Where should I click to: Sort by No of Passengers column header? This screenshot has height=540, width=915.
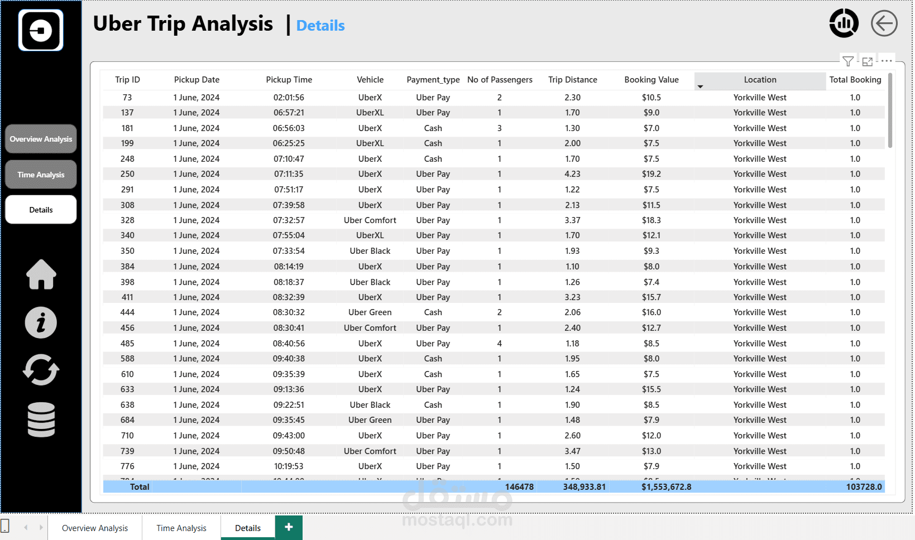pos(500,80)
